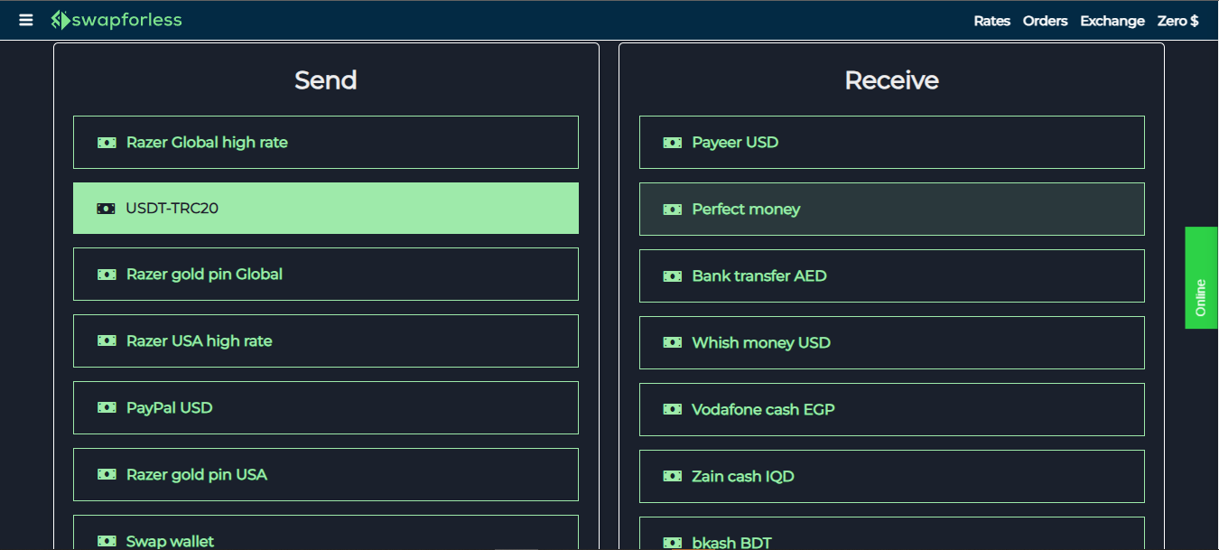Image resolution: width=1219 pixels, height=550 pixels.
Task: Open the hamburger navigation menu
Action: point(25,19)
